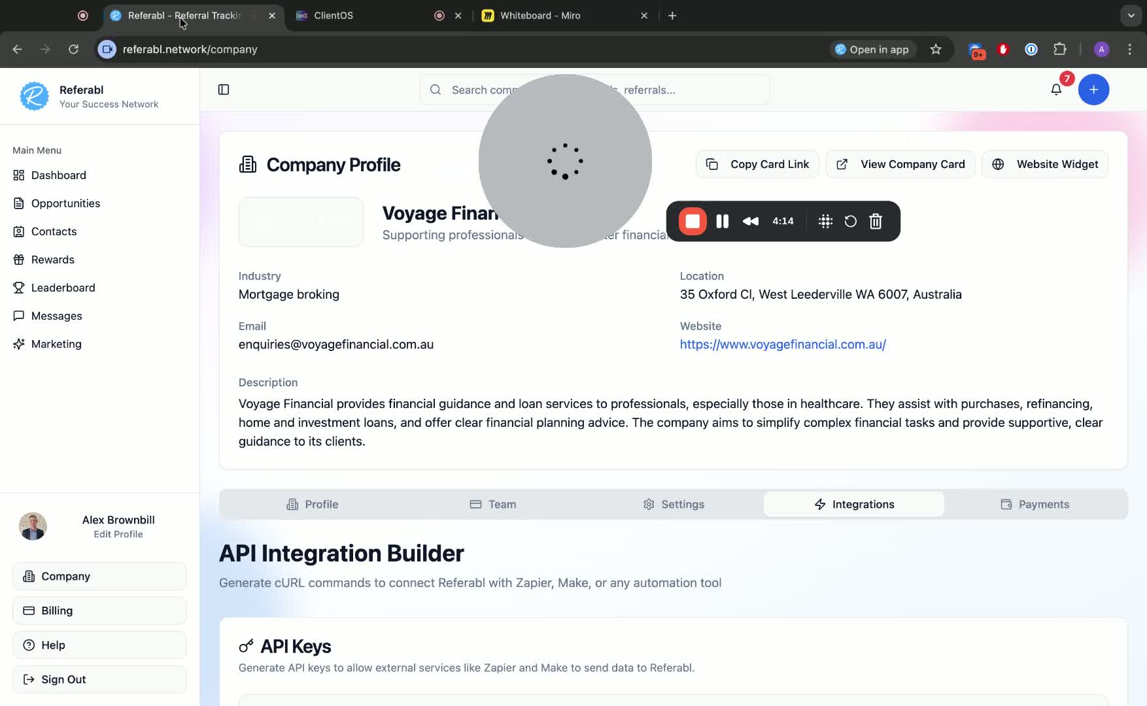The width and height of the screenshot is (1147, 706).
Task: Expand the tab search dropdown arrow
Action: [x=1131, y=16]
